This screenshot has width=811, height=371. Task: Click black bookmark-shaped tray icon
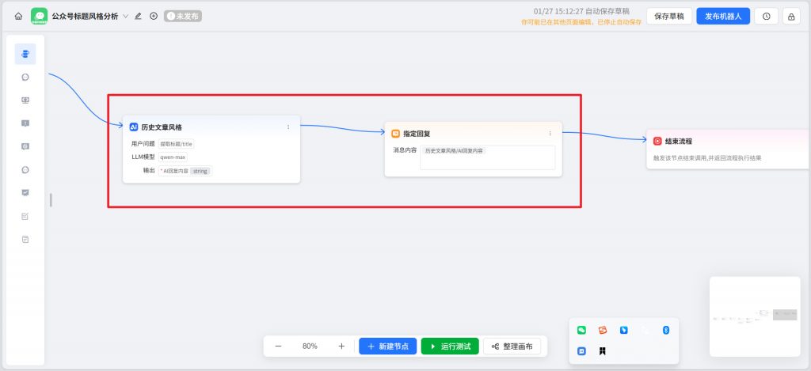(x=603, y=351)
